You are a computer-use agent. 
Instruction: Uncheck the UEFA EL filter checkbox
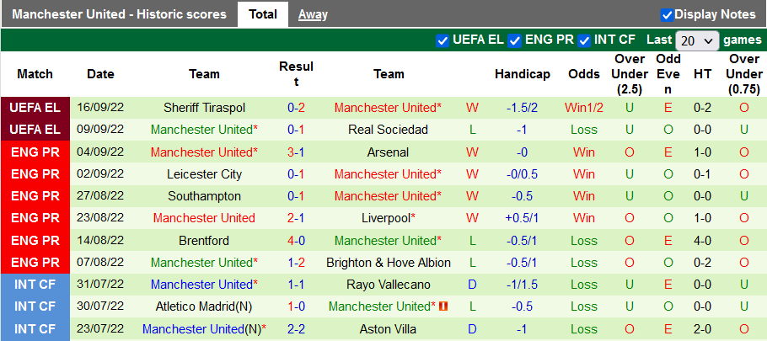point(442,40)
